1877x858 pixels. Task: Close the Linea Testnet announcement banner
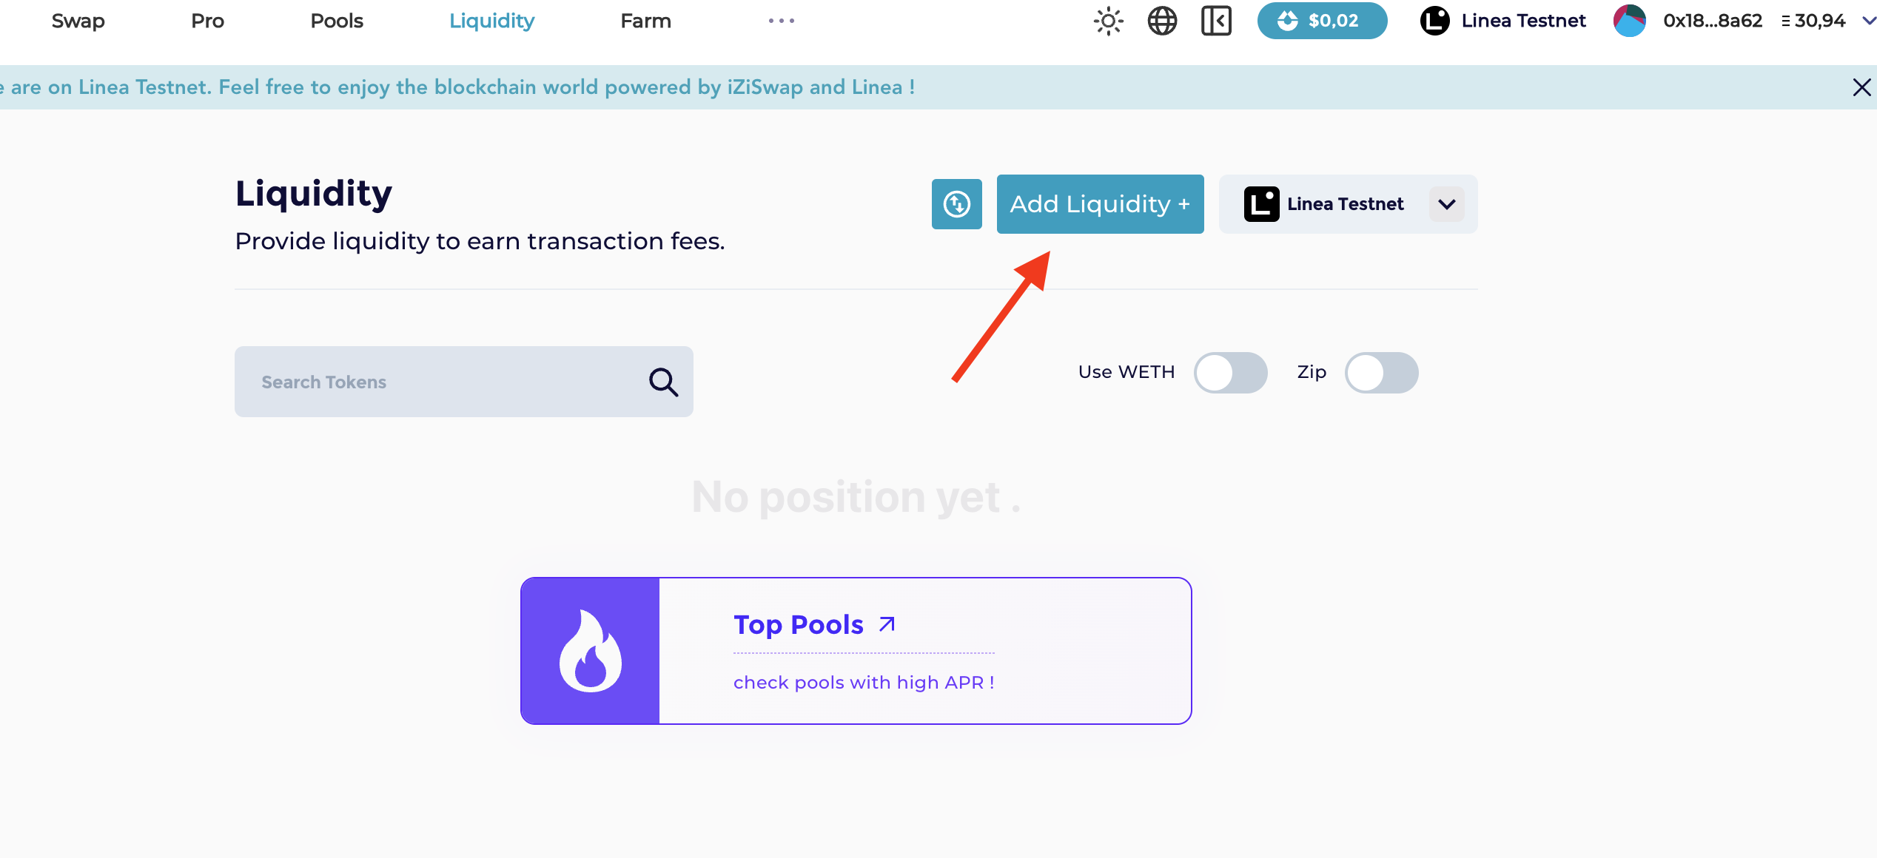(1861, 87)
